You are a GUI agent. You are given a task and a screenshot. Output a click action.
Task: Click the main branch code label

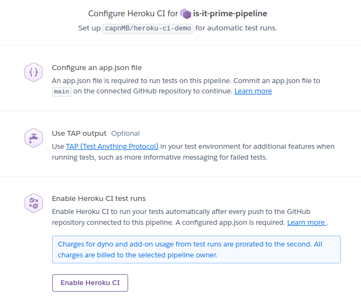click(x=62, y=92)
